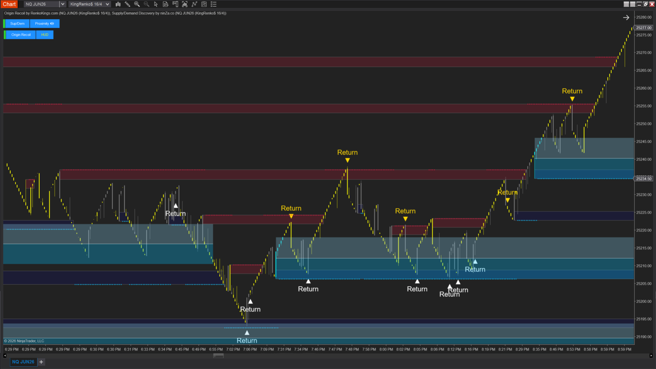Select the NQ JUN26 bottom tab
The image size is (656, 369).
(23, 362)
